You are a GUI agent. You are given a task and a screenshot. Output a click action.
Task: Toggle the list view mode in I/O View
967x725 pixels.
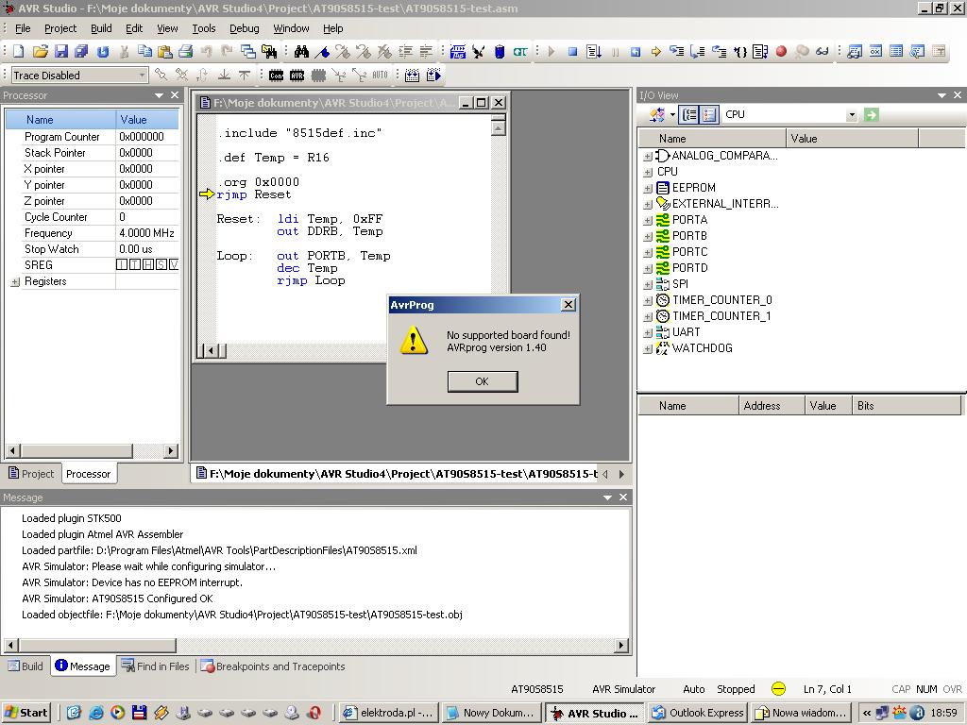click(x=709, y=114)
